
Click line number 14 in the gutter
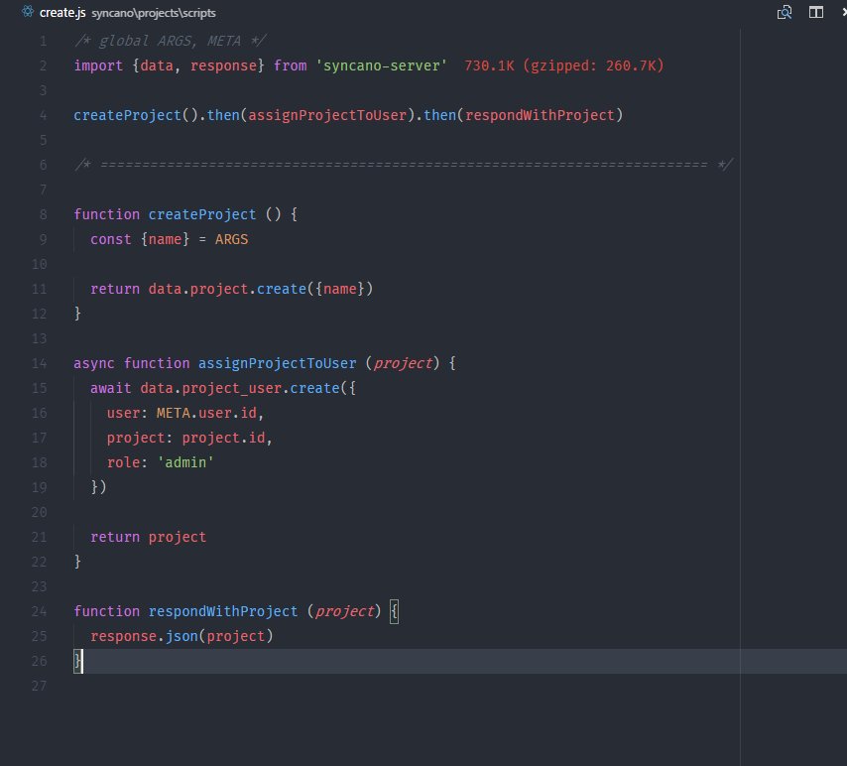(x=40, y=363)
